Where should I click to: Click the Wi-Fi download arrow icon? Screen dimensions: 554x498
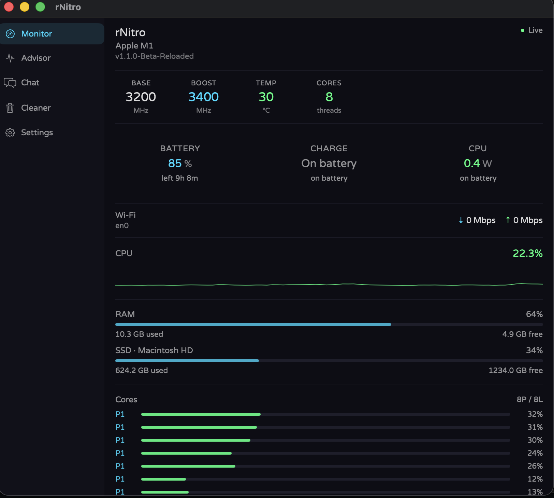[461, 220]
